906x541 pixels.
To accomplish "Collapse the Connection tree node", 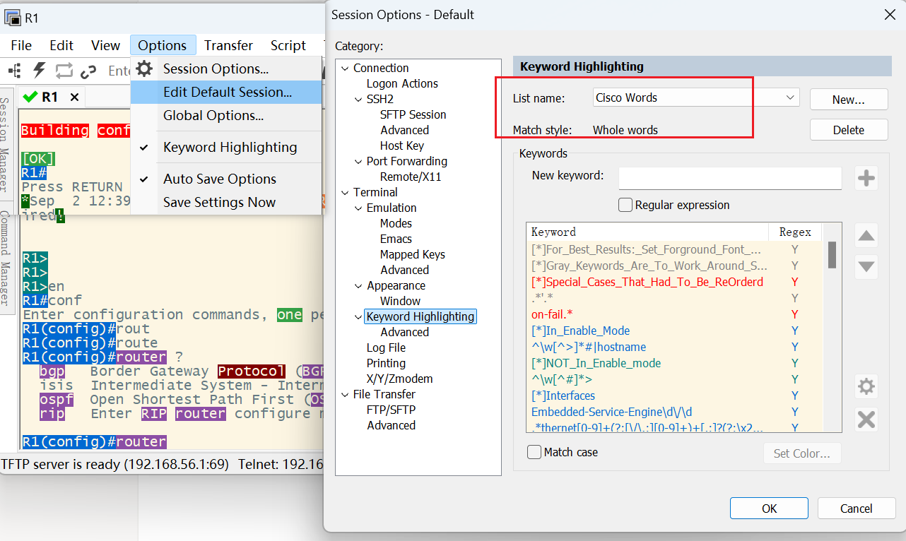I will tap(345, 69).
